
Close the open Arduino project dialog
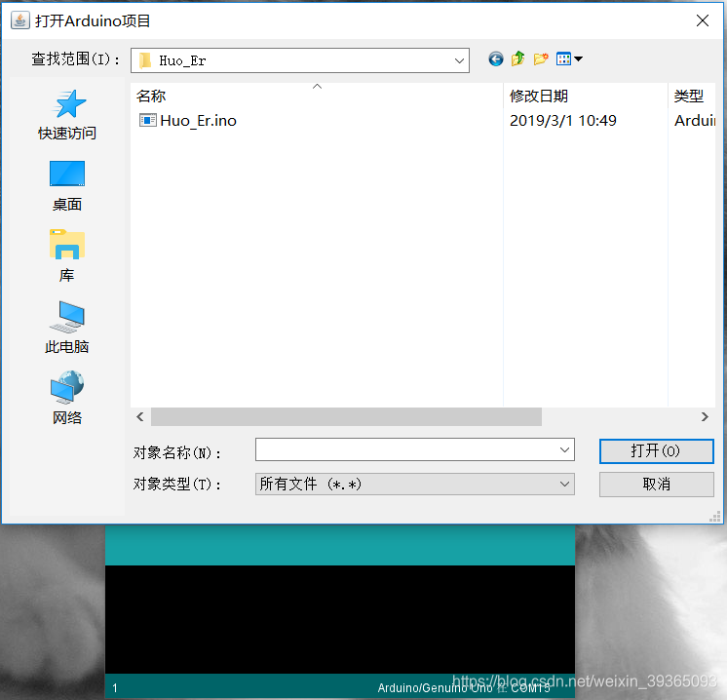[703, 20]
